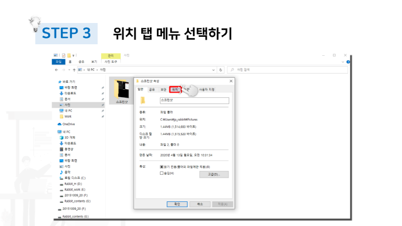Click created date 2020년 4월 13일 text

186,155
